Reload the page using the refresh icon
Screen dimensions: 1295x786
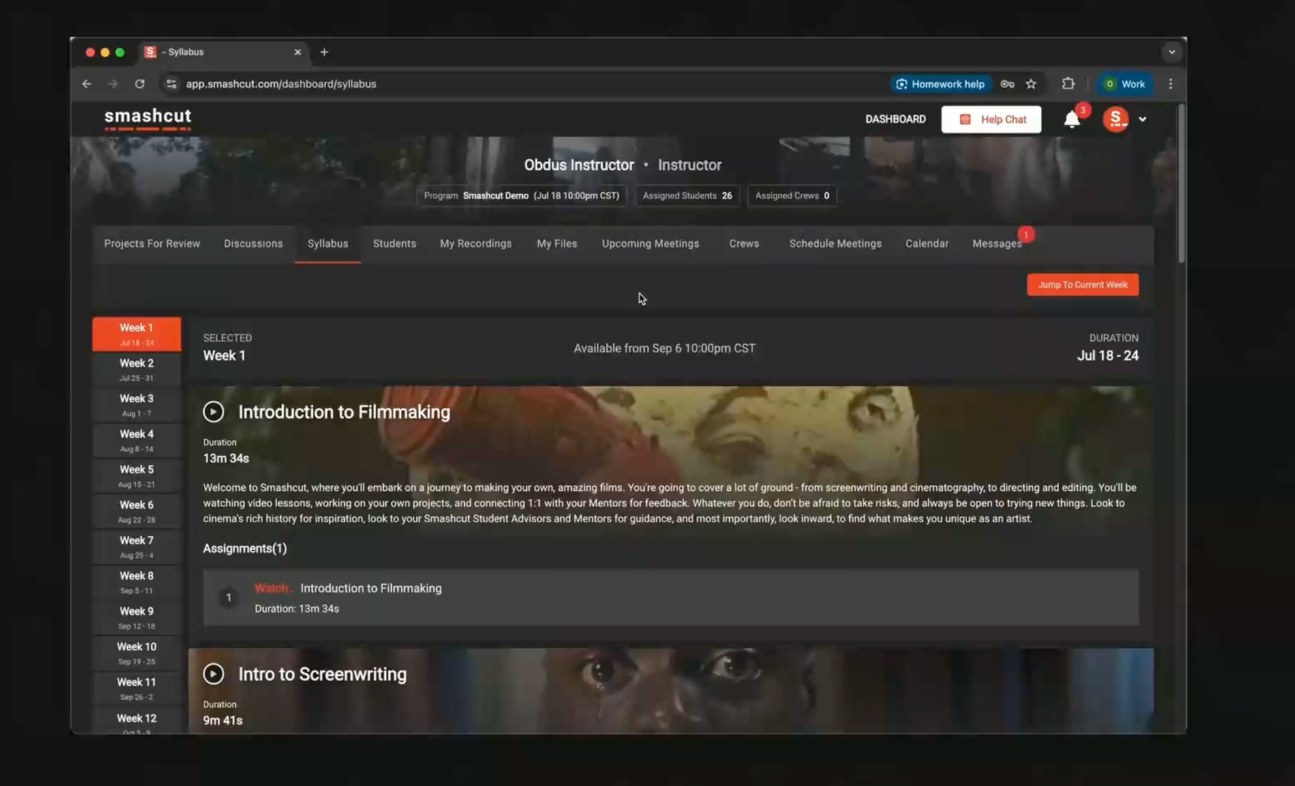140,84
